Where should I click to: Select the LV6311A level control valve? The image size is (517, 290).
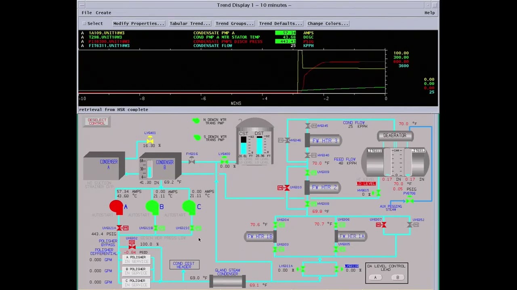[x=301, y=269]
